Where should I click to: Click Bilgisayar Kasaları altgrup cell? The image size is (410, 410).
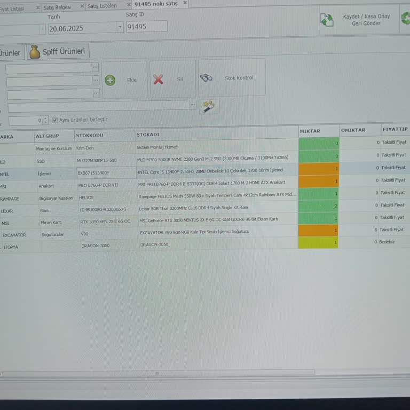[56, 198]
